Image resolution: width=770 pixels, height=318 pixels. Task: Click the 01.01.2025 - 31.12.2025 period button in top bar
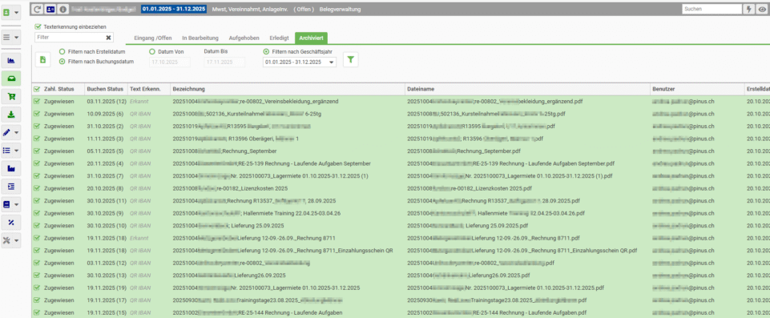click(175, 9)
